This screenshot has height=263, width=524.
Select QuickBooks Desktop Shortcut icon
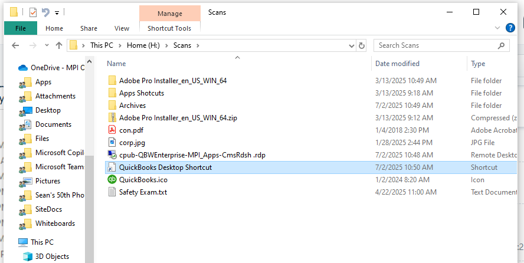tap(112, 167)
